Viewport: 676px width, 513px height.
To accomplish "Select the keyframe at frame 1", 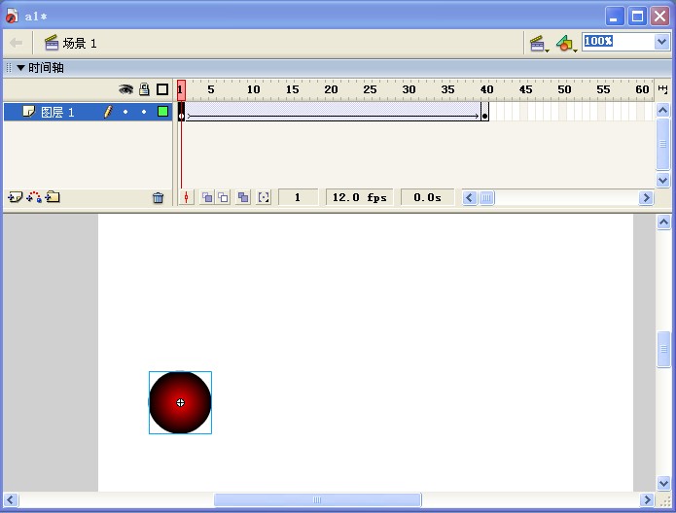I will tap(181, 112).
